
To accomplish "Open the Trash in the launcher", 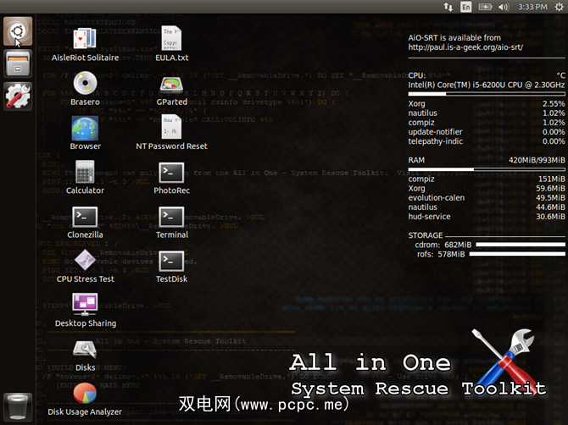I will pos(18,406).
